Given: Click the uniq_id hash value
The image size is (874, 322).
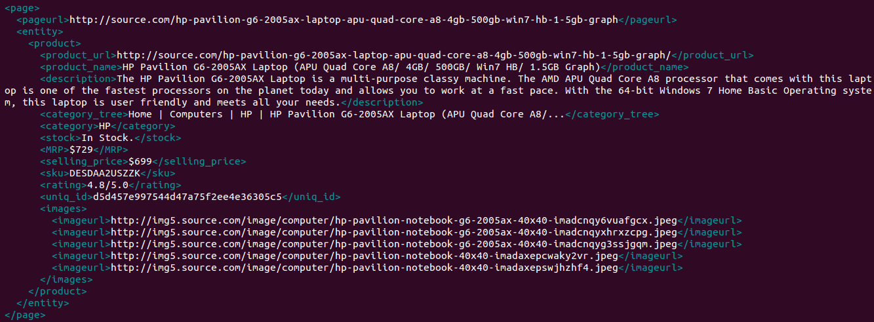Looking at the screenshot, I should coord(187,197).
